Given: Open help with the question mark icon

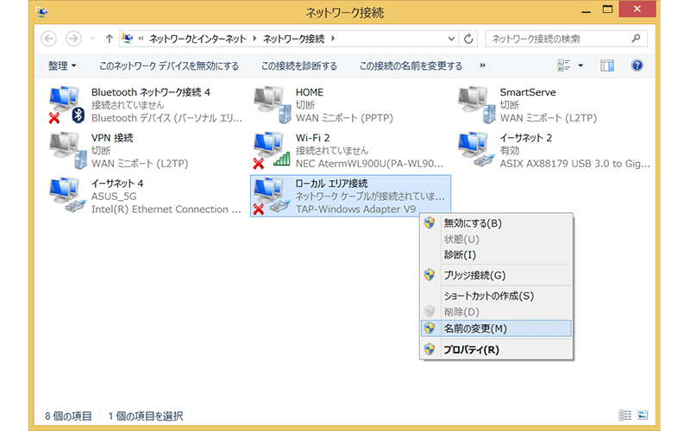Looking at the screenshot, I should [x=637, y=66].
